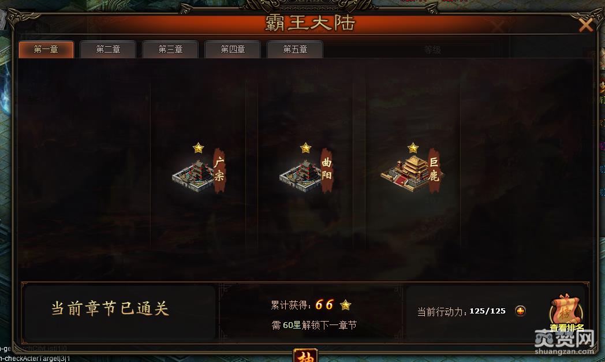Click the gold star above 曲阳
Image resolution: width=605 pixels, height=362 pixels.
[305, 148]
